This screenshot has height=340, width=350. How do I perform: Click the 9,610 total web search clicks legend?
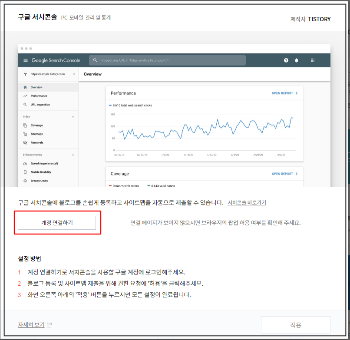click(x=130, y=106)
